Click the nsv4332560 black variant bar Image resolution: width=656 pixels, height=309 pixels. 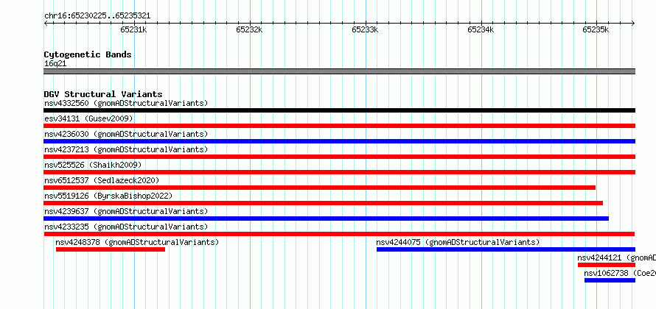click(339, 110)
